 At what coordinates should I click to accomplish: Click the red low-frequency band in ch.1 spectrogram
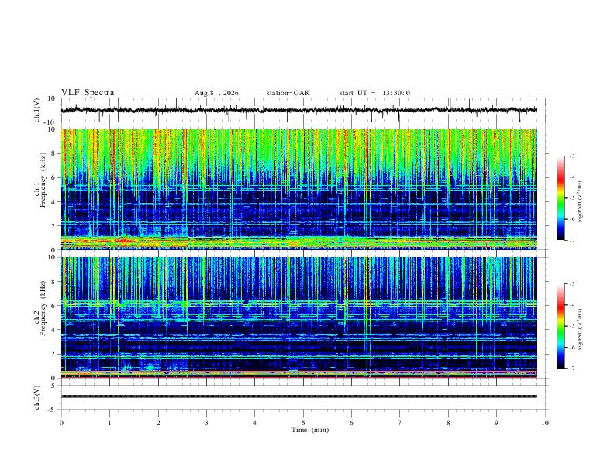point(299,242)
